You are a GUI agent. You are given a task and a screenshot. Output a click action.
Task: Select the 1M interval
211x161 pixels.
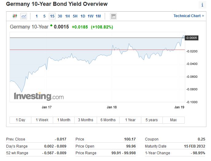click(x=98, y=16)
